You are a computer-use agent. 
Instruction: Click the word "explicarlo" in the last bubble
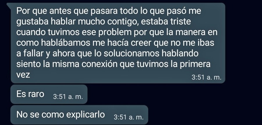(85, 115)
